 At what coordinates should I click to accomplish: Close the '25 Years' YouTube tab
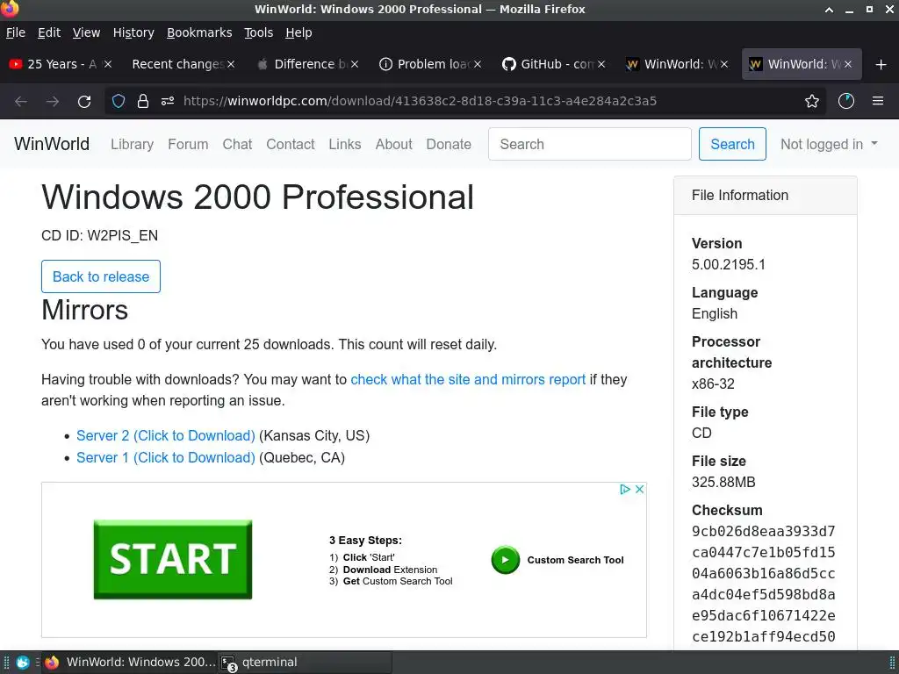[108, 64]
